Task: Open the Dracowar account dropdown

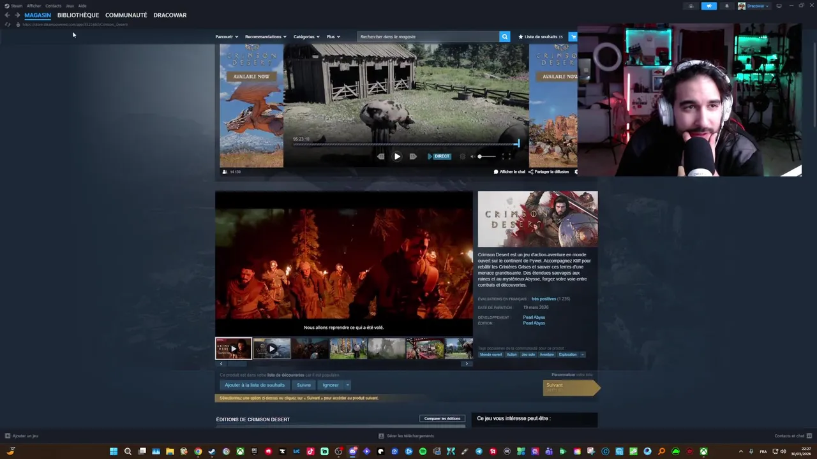Action: 754,6
